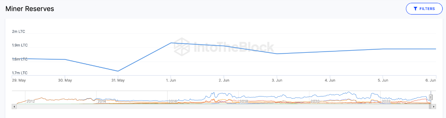Click the Miner Reserves heading
446x118 pixels.
click(30, 9)
